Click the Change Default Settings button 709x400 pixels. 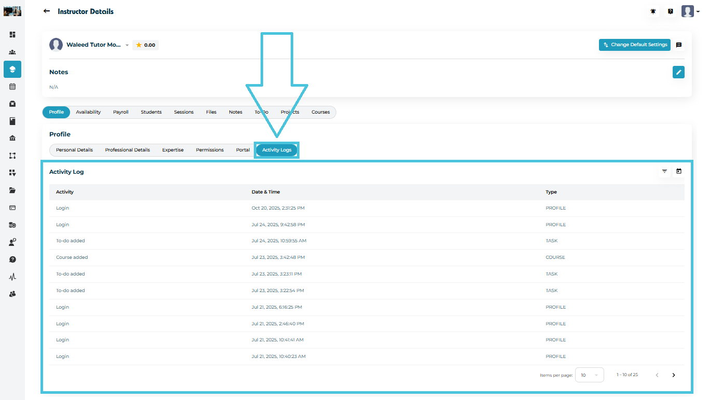[x=634, y=45]
